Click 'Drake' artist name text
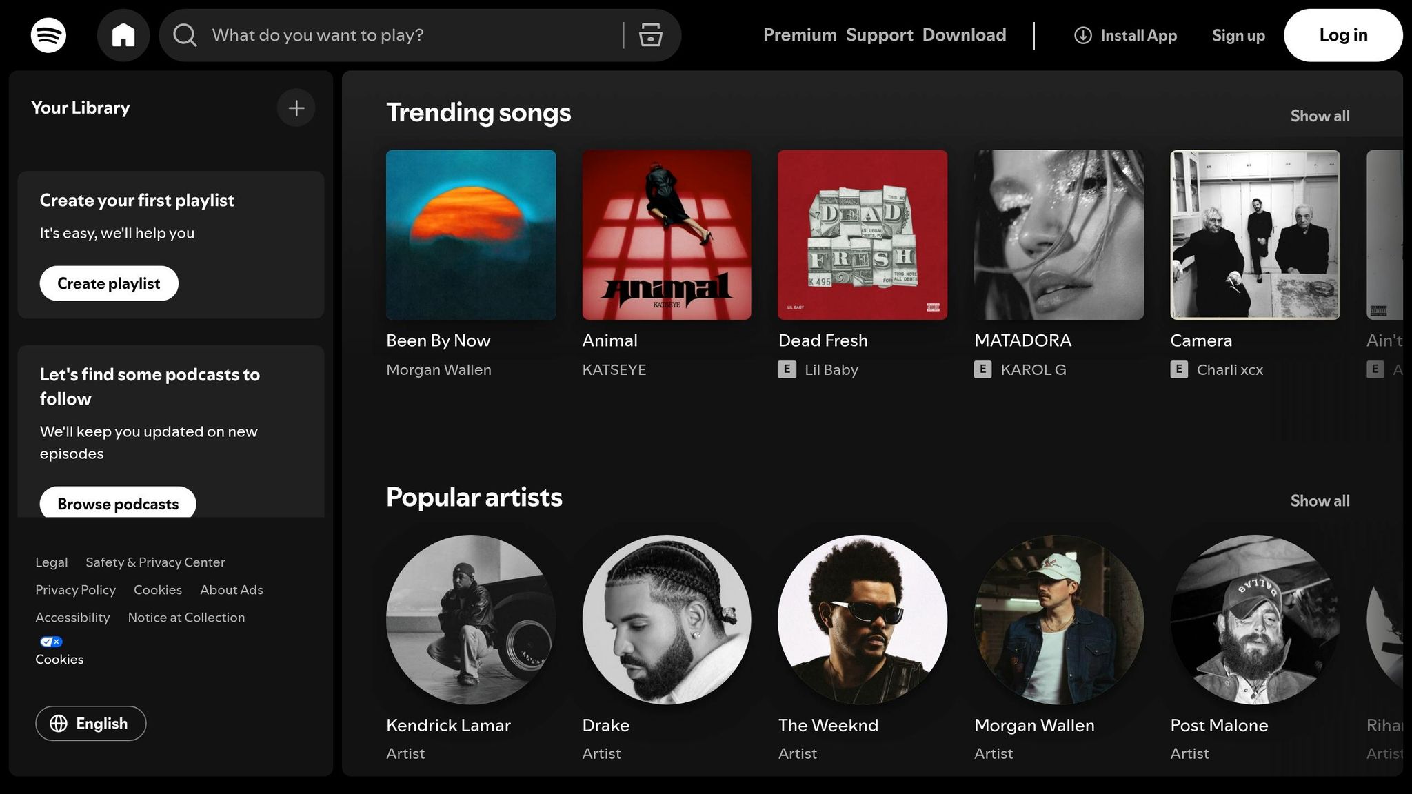Image resolution: width=1412 pixels, height=794 pixels. pos(606,725)
